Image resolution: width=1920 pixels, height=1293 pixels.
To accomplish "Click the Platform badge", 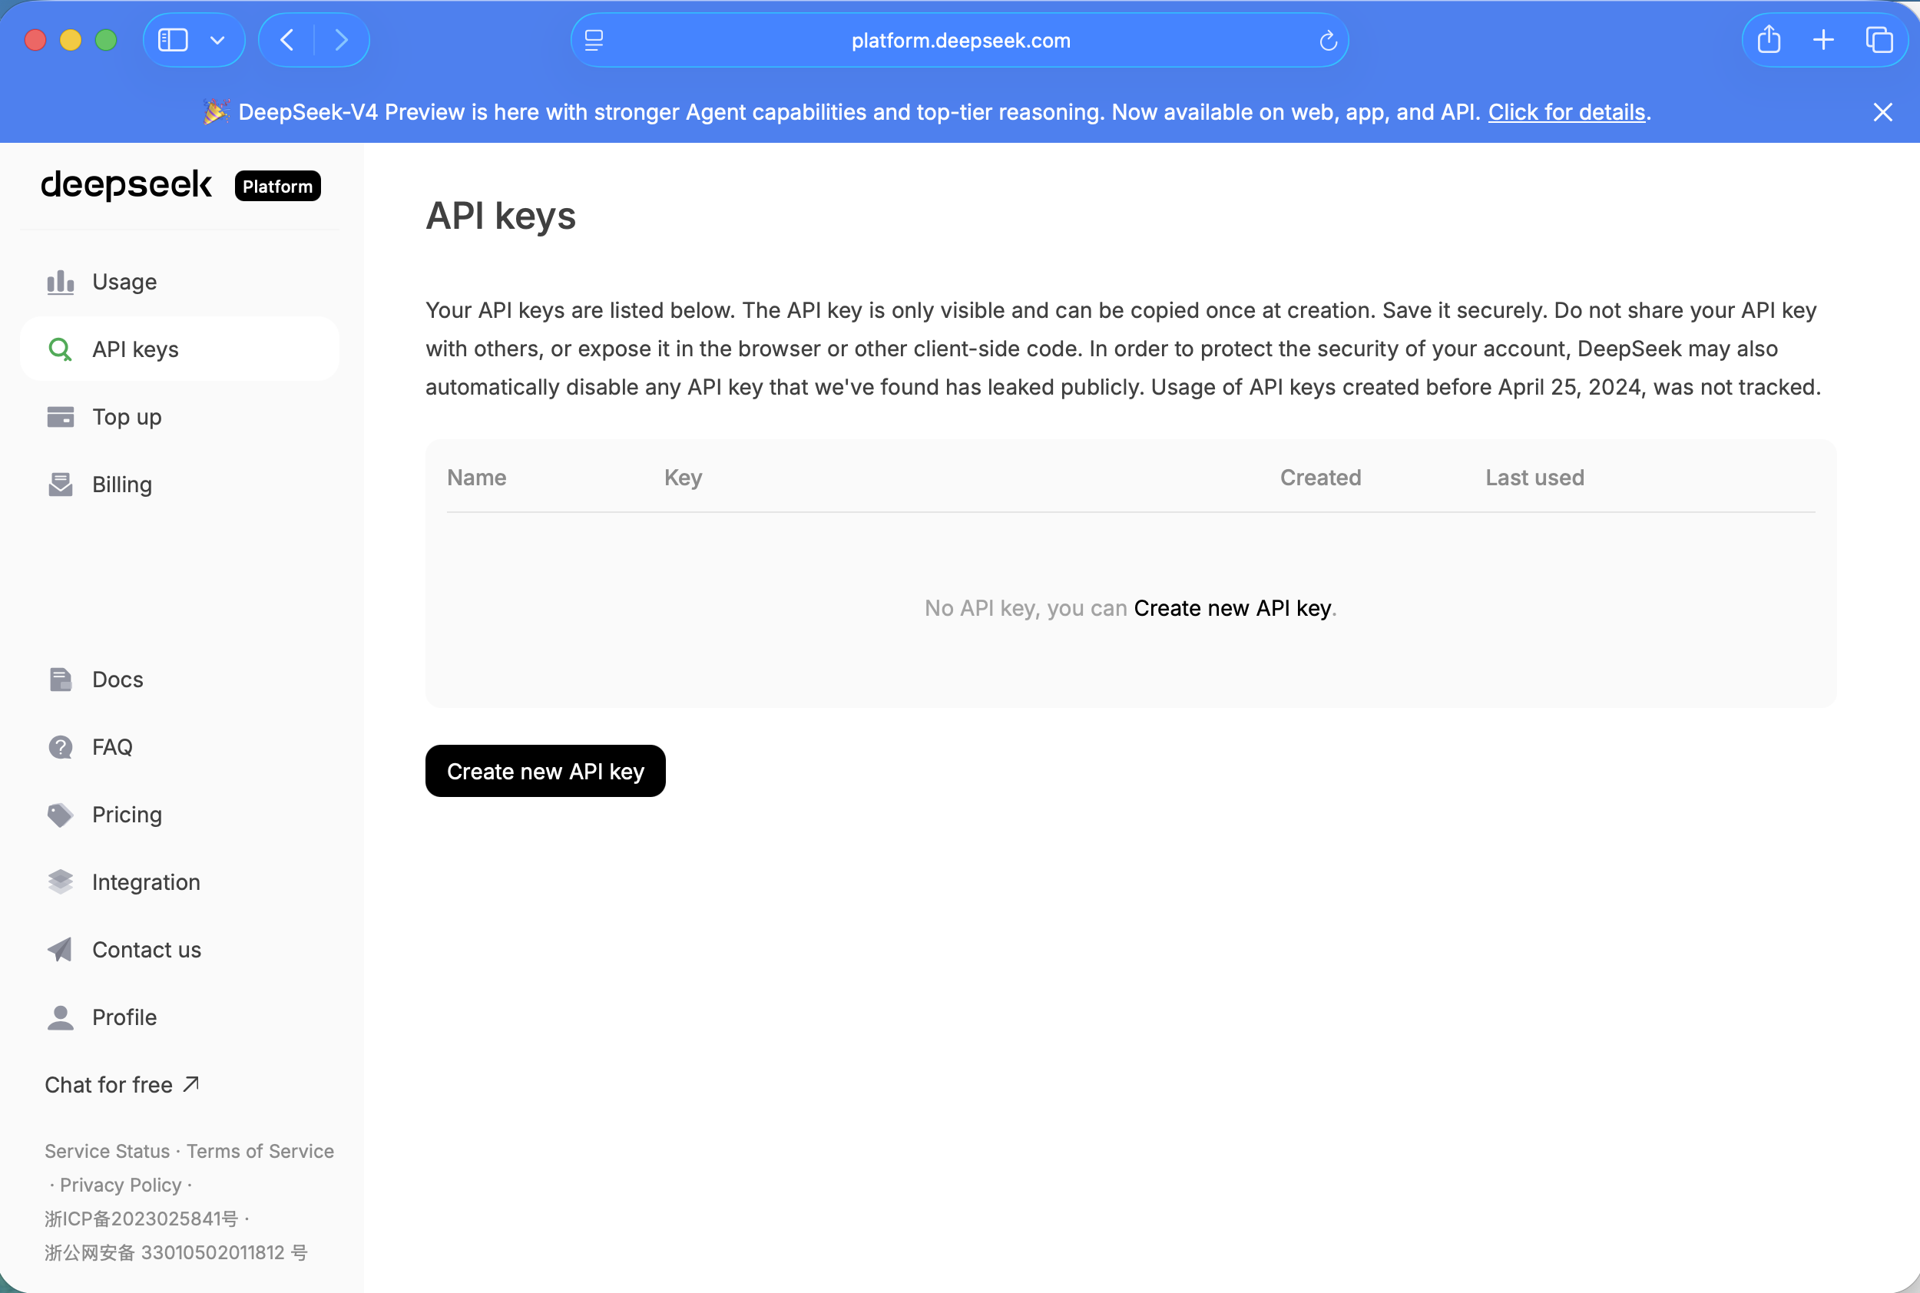I will pyautogui.click(x=278, y=187).
